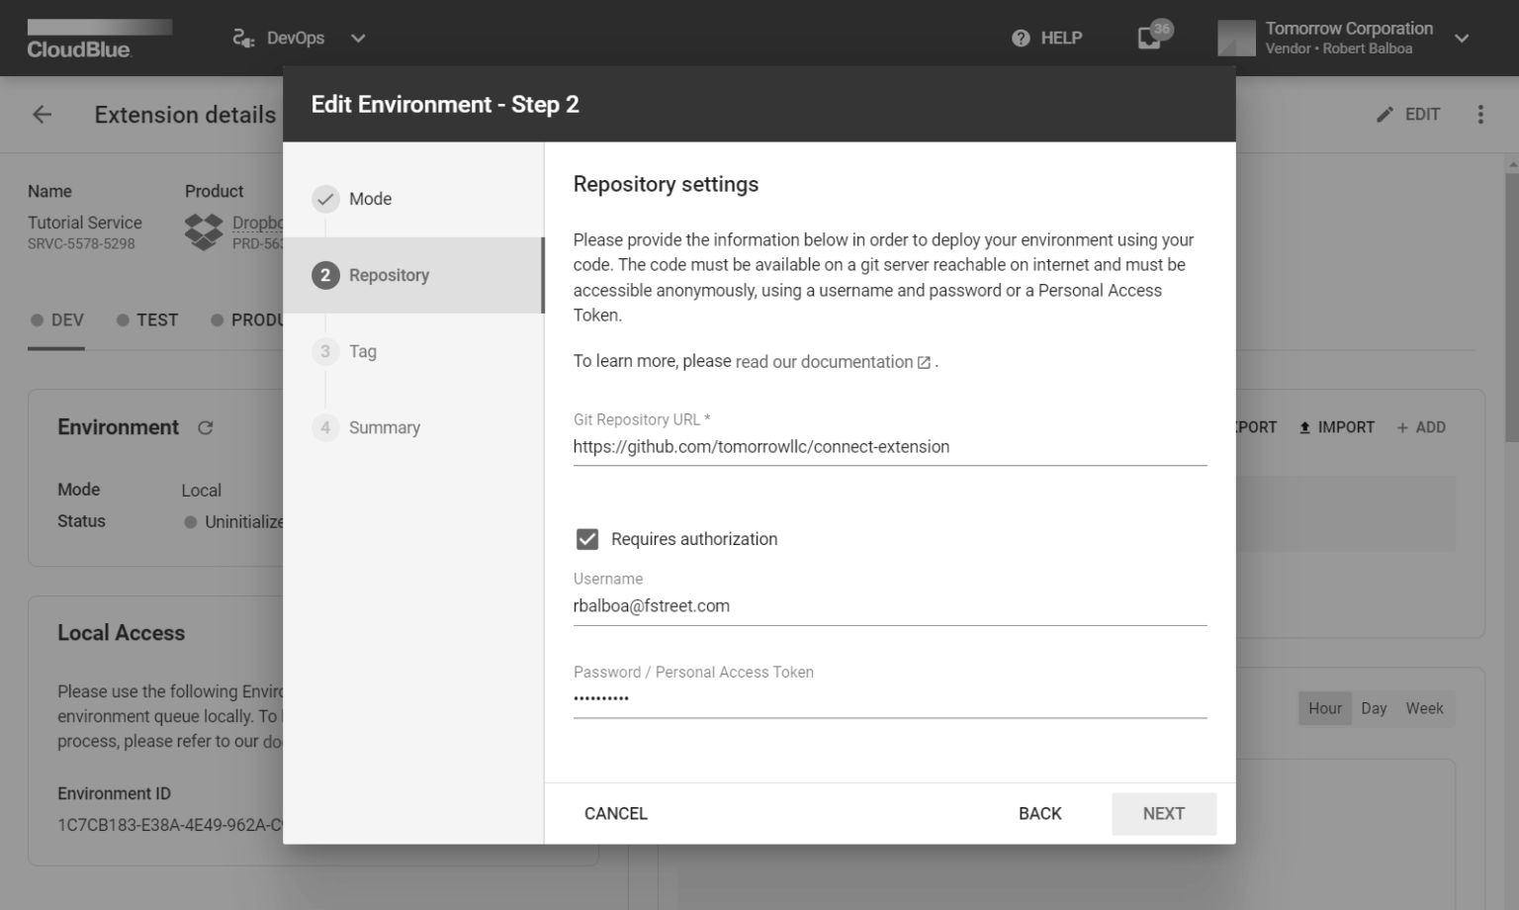Click the Edit label in page header
The height and width of the screenshot is (910, 1519).
click(x=1422, y=115)
